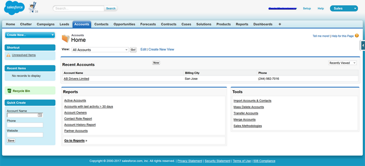Open Tell me more! link

(x=321, y=36)
